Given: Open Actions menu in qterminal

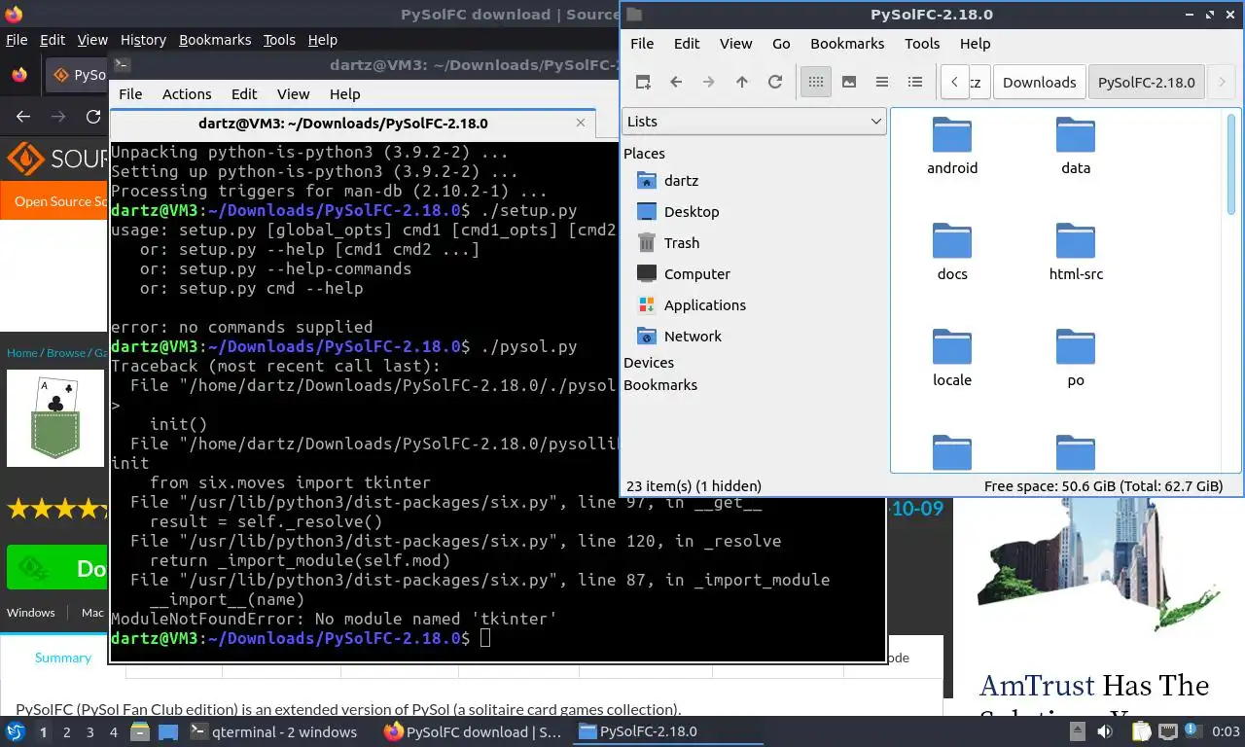Looking at the screenshot, I should tap(187, 93).
